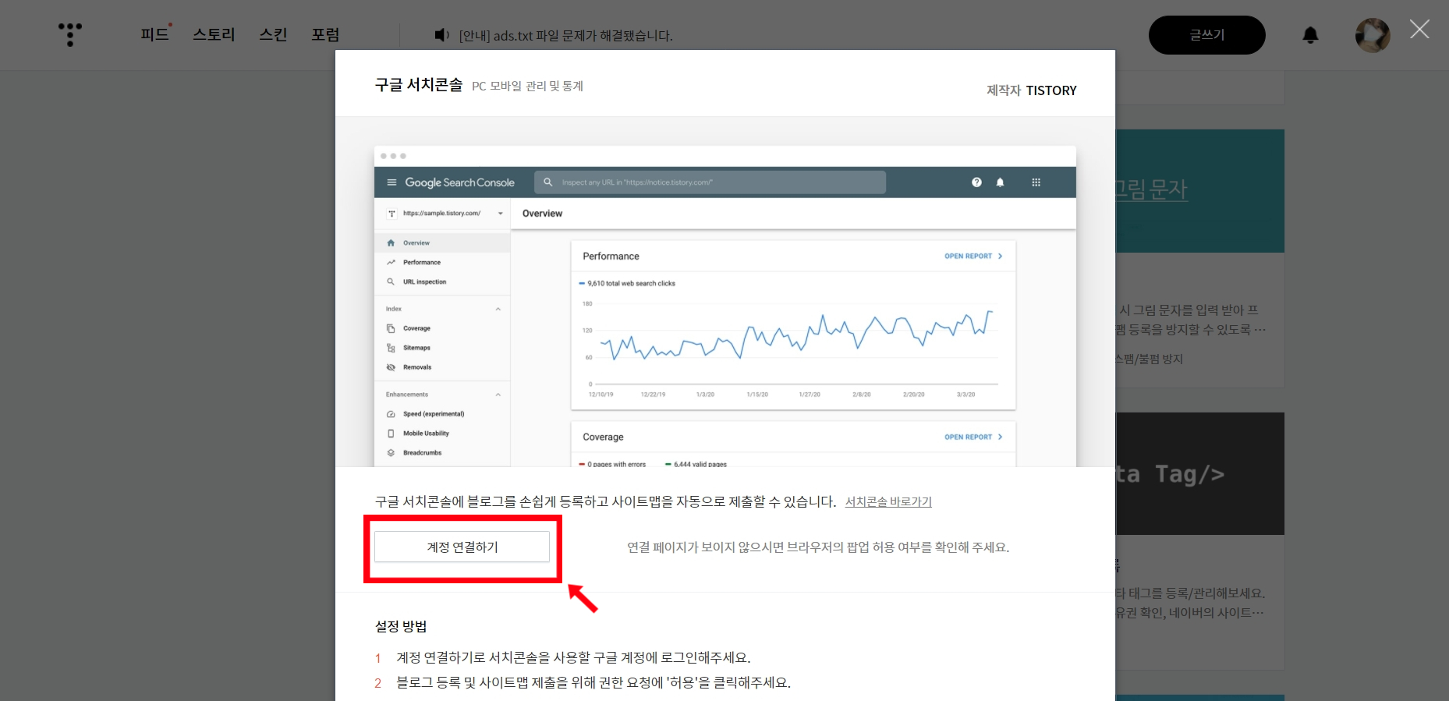
Task: Open the 서치콘솔 바로가기 link
Action: (x=888, y=501)
